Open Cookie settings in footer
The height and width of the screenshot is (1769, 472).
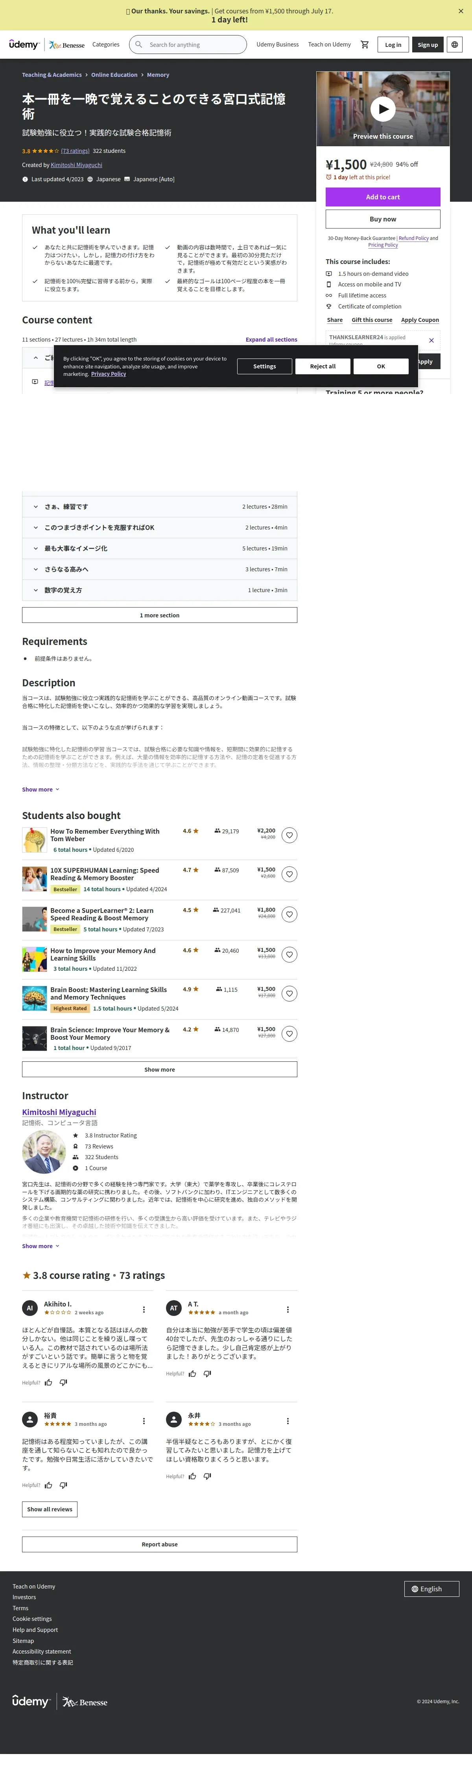click(31, 1618)
